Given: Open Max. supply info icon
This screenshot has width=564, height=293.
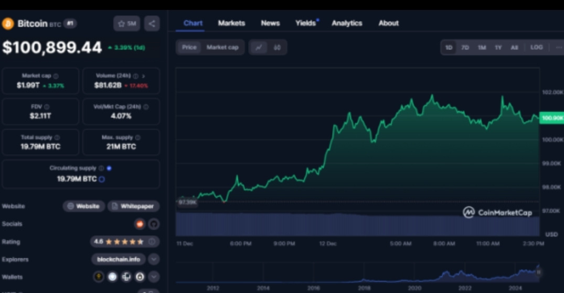Looking at the screenshot, I should [137, 137].
